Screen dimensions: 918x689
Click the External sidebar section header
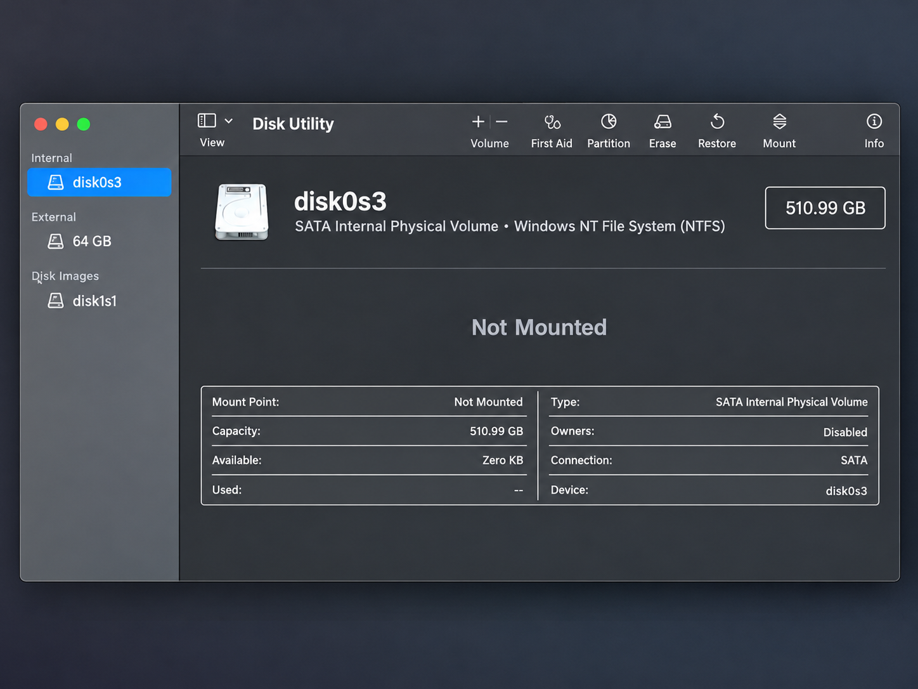coord(54,217)
